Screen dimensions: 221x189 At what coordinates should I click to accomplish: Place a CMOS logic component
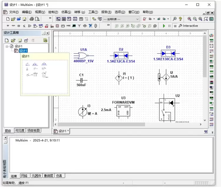tap(41, 26)
